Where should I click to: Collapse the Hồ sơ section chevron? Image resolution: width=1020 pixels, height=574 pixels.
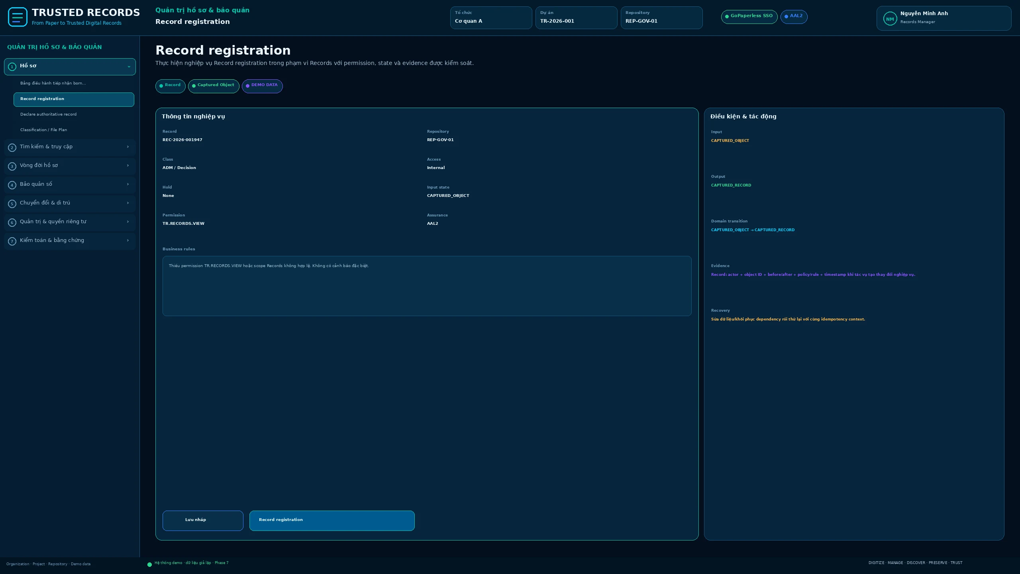pyautogui.click(x=129, y=67)
